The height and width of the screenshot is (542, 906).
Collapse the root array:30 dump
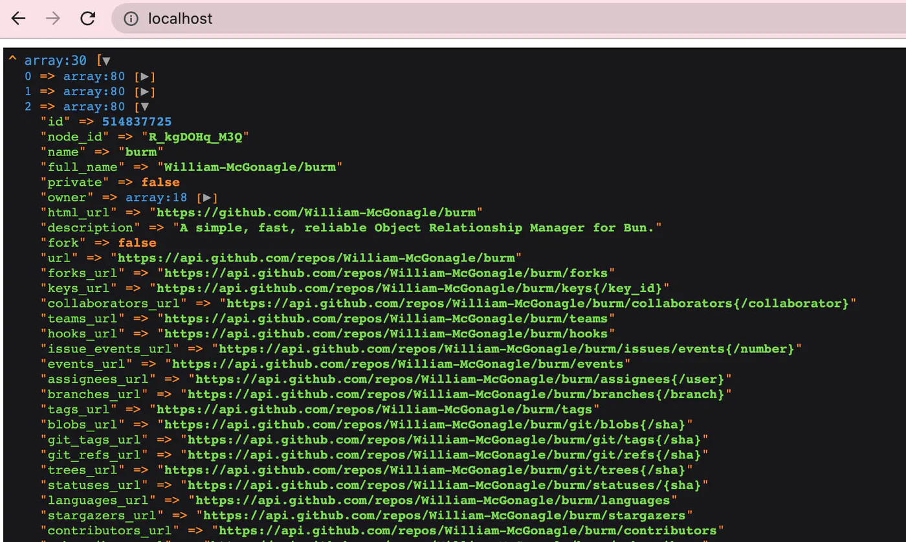point(106,61)
